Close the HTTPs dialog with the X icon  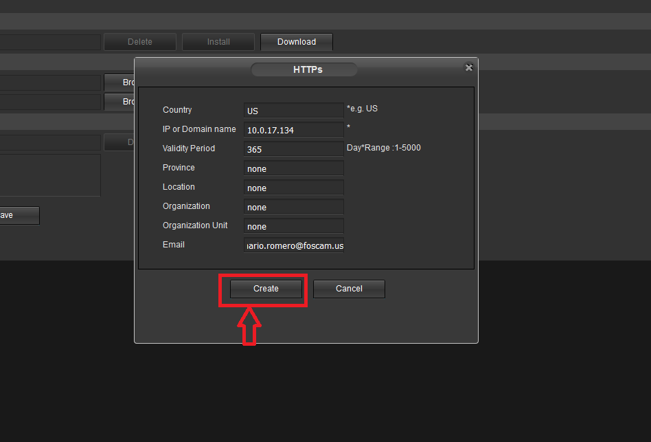(x=469, y=68)
